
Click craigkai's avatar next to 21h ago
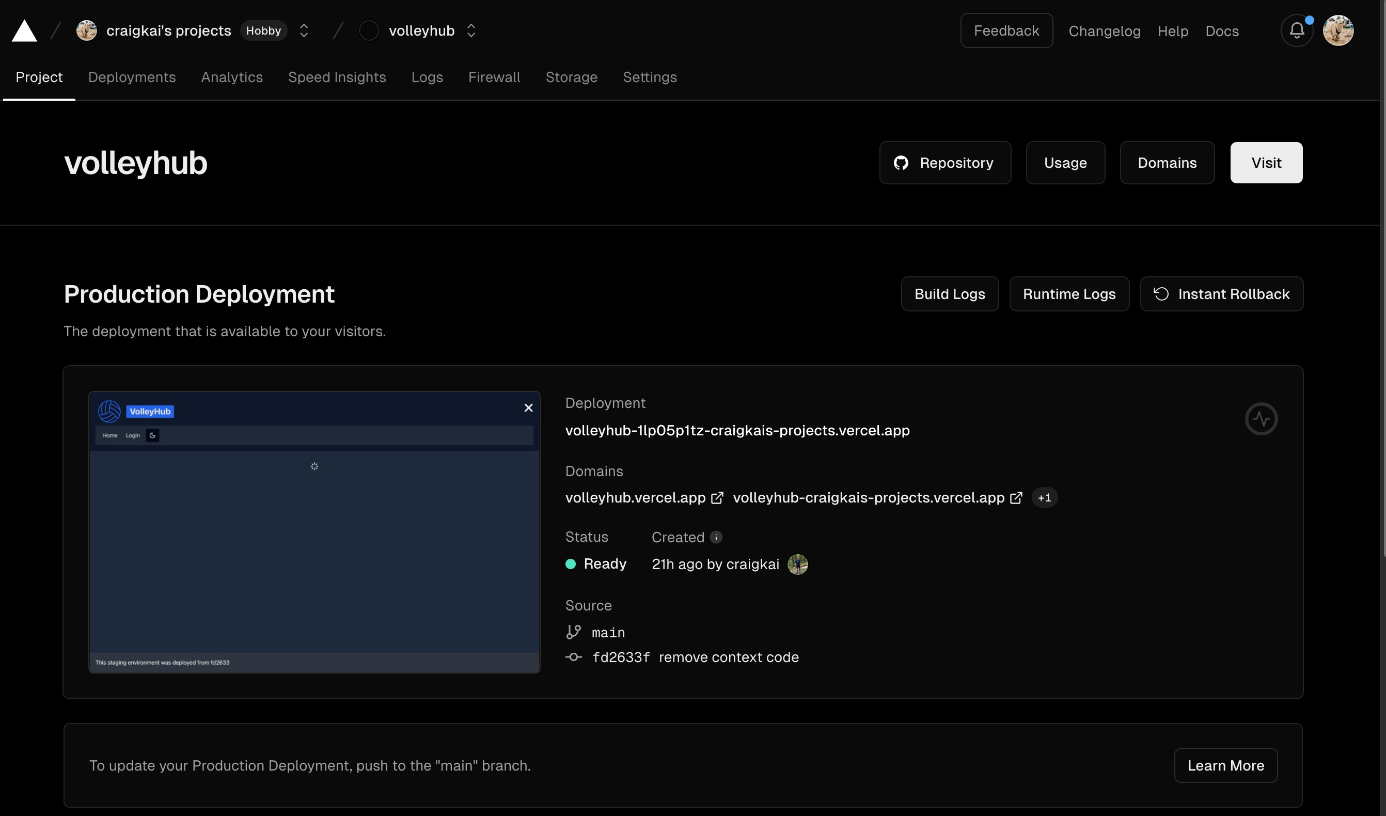click(x=797, y=564)
